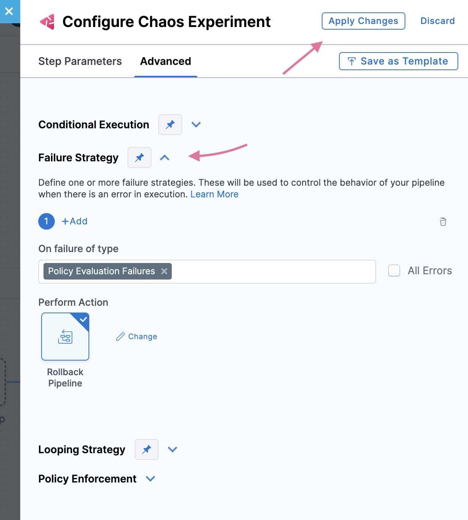Click the pin icon beside Failure Strategy
Viewport: 468px width, 520px height.
(139, 158)
